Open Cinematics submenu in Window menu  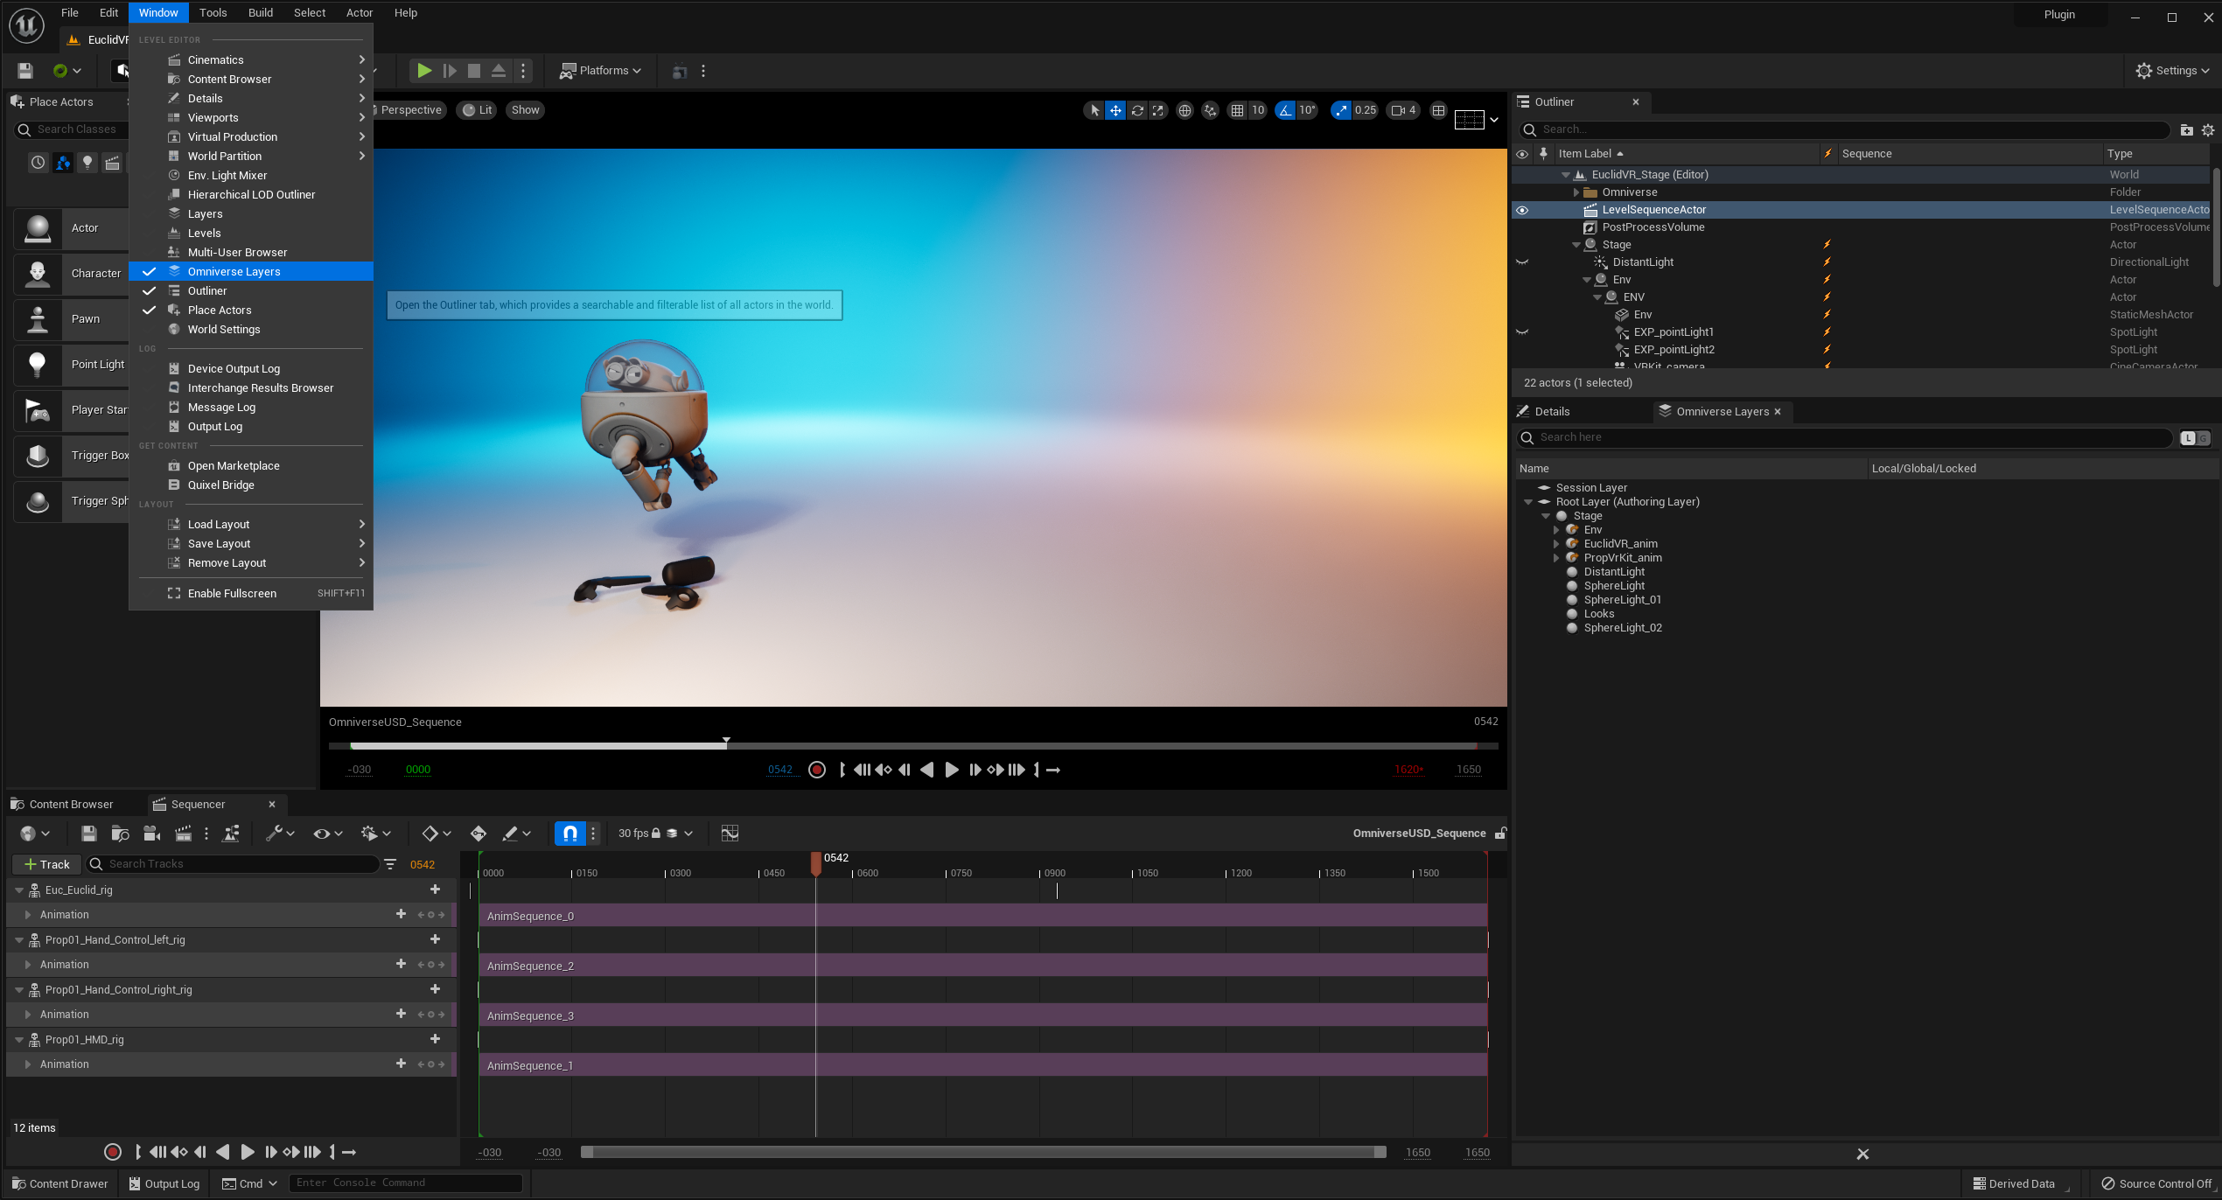click(x=251, y=60)
